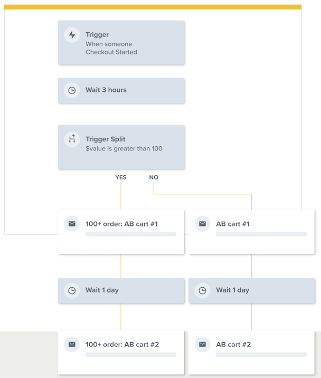
Task: Click envelope icon on 100+ order: AB cart #1
Action: [x=72, y=224]
